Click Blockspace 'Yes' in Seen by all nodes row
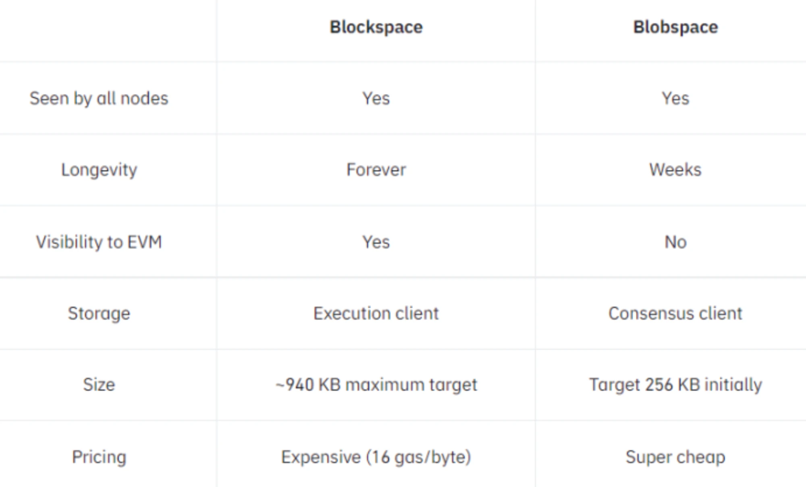The height and width of the screenshot is (487, 806). [x=376, y=98]
